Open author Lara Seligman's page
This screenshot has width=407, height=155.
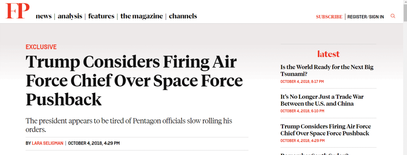tap(47, 143)
